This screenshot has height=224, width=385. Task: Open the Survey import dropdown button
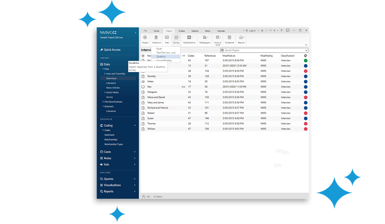point(176,39)
